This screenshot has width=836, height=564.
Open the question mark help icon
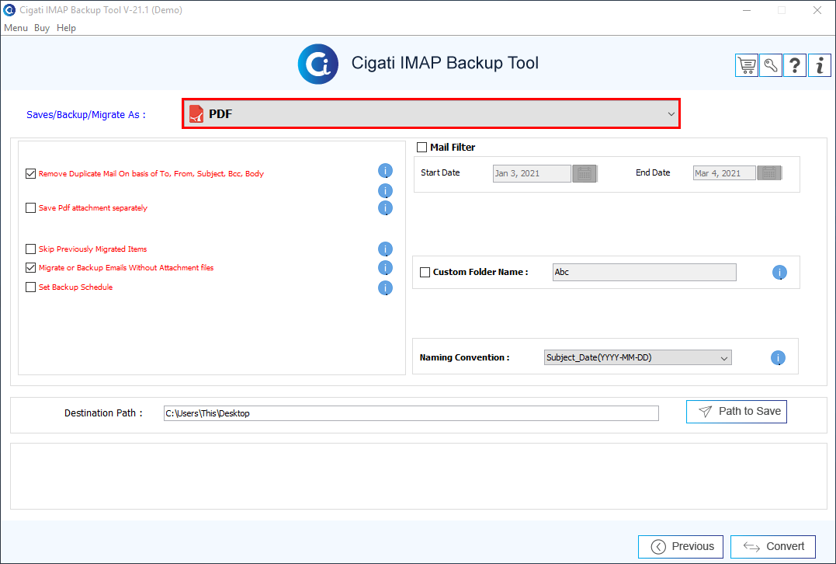[795, 65]
